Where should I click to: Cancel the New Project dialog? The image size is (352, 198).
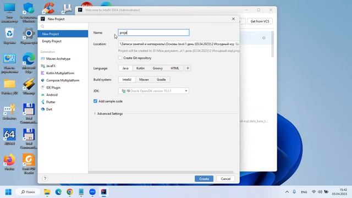tap(226, 179)
